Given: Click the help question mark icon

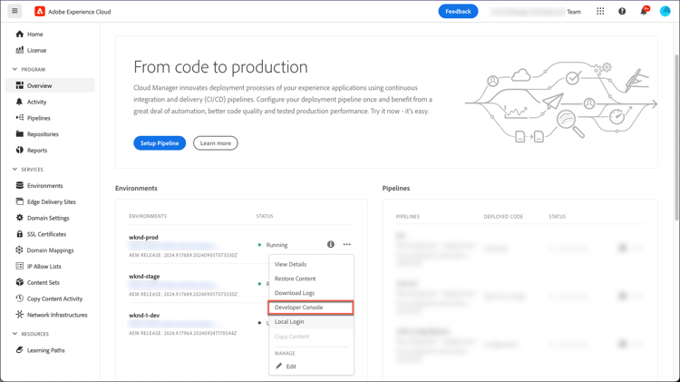Looking at the screenshot, I should (x=622, y=12).
